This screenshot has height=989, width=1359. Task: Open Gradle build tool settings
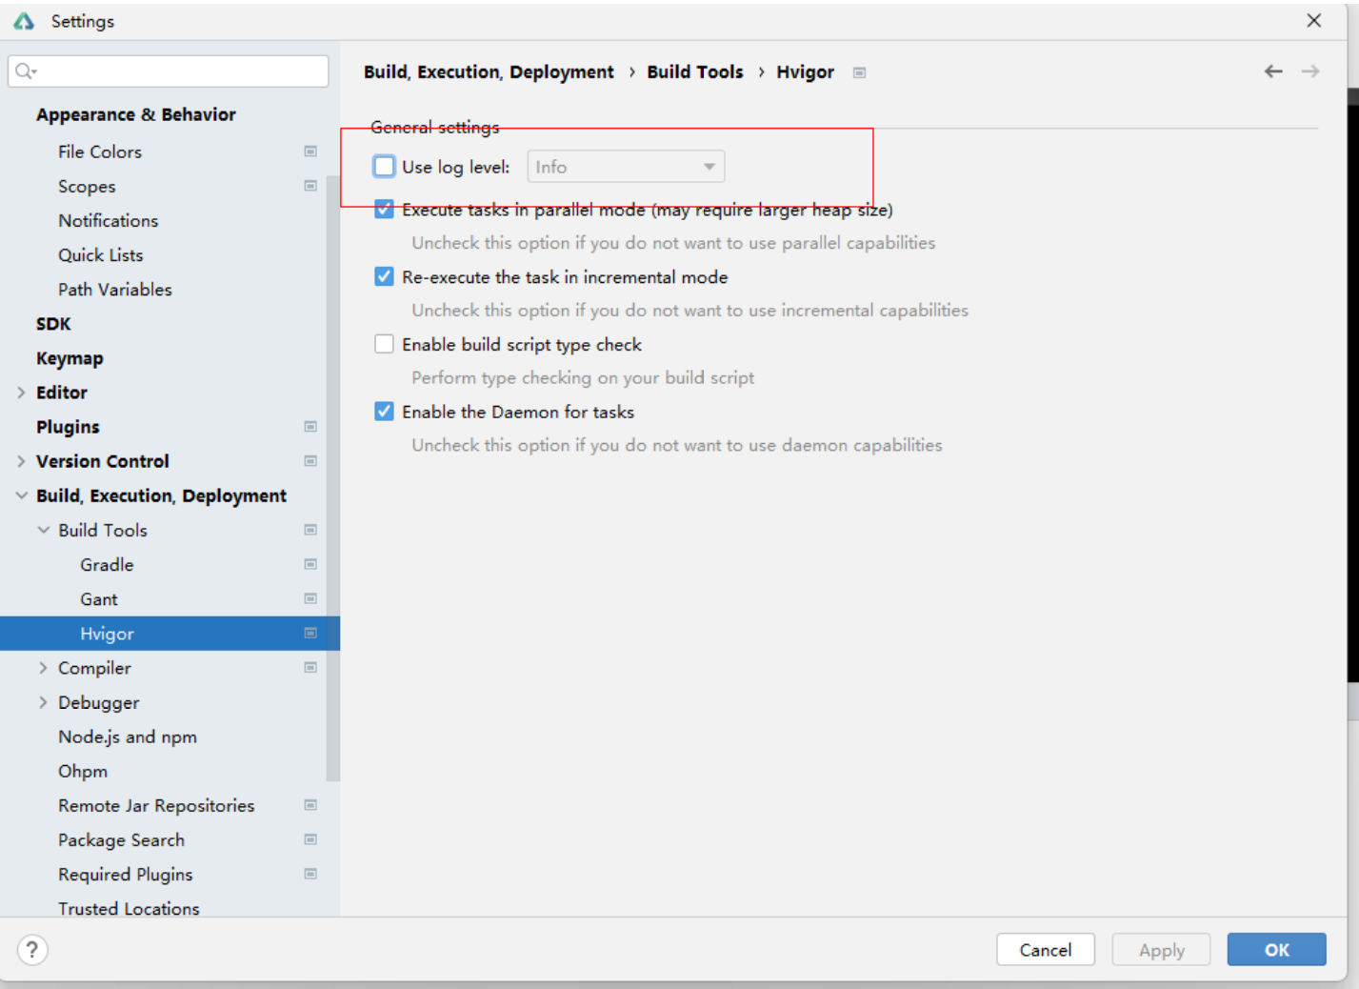(x=107, y=564)
